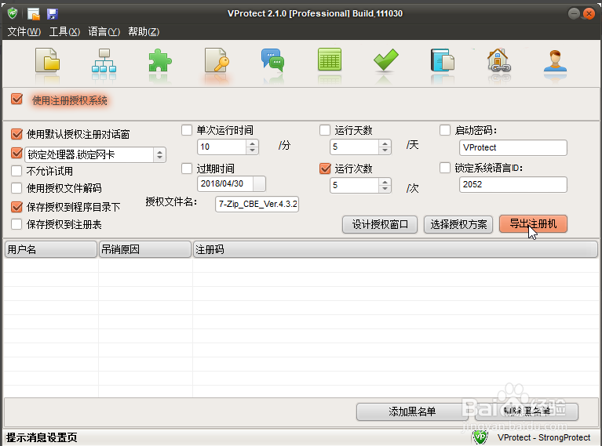Open the green spreadsheet table icon
602x446 pixels.
(x=330, y=60)
